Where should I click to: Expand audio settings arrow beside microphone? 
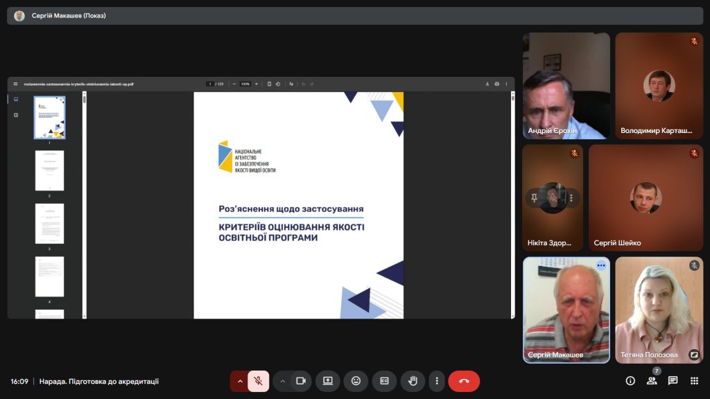pyautogui.click(x=240, y=381)
